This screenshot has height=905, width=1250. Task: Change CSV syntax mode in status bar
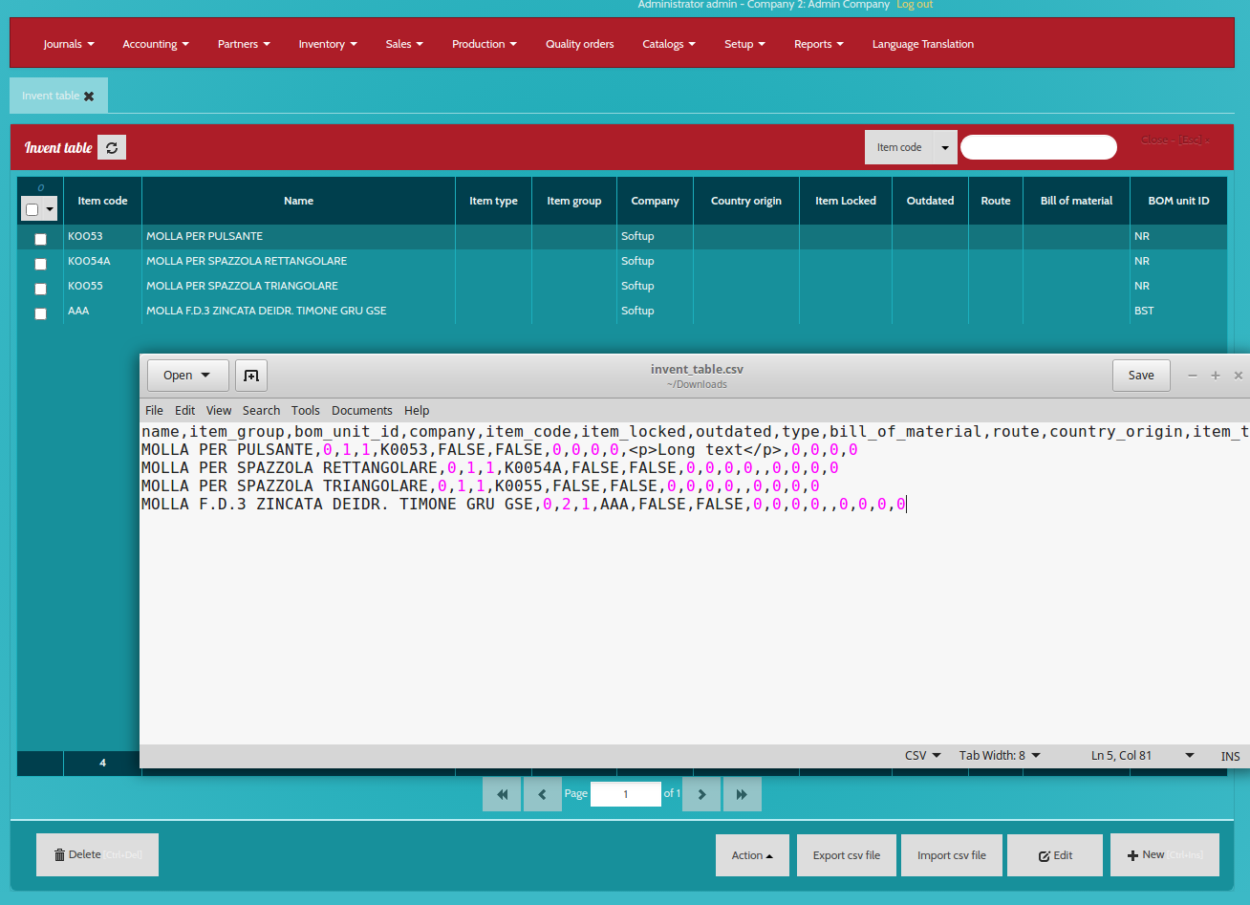(x=923, y=756)
